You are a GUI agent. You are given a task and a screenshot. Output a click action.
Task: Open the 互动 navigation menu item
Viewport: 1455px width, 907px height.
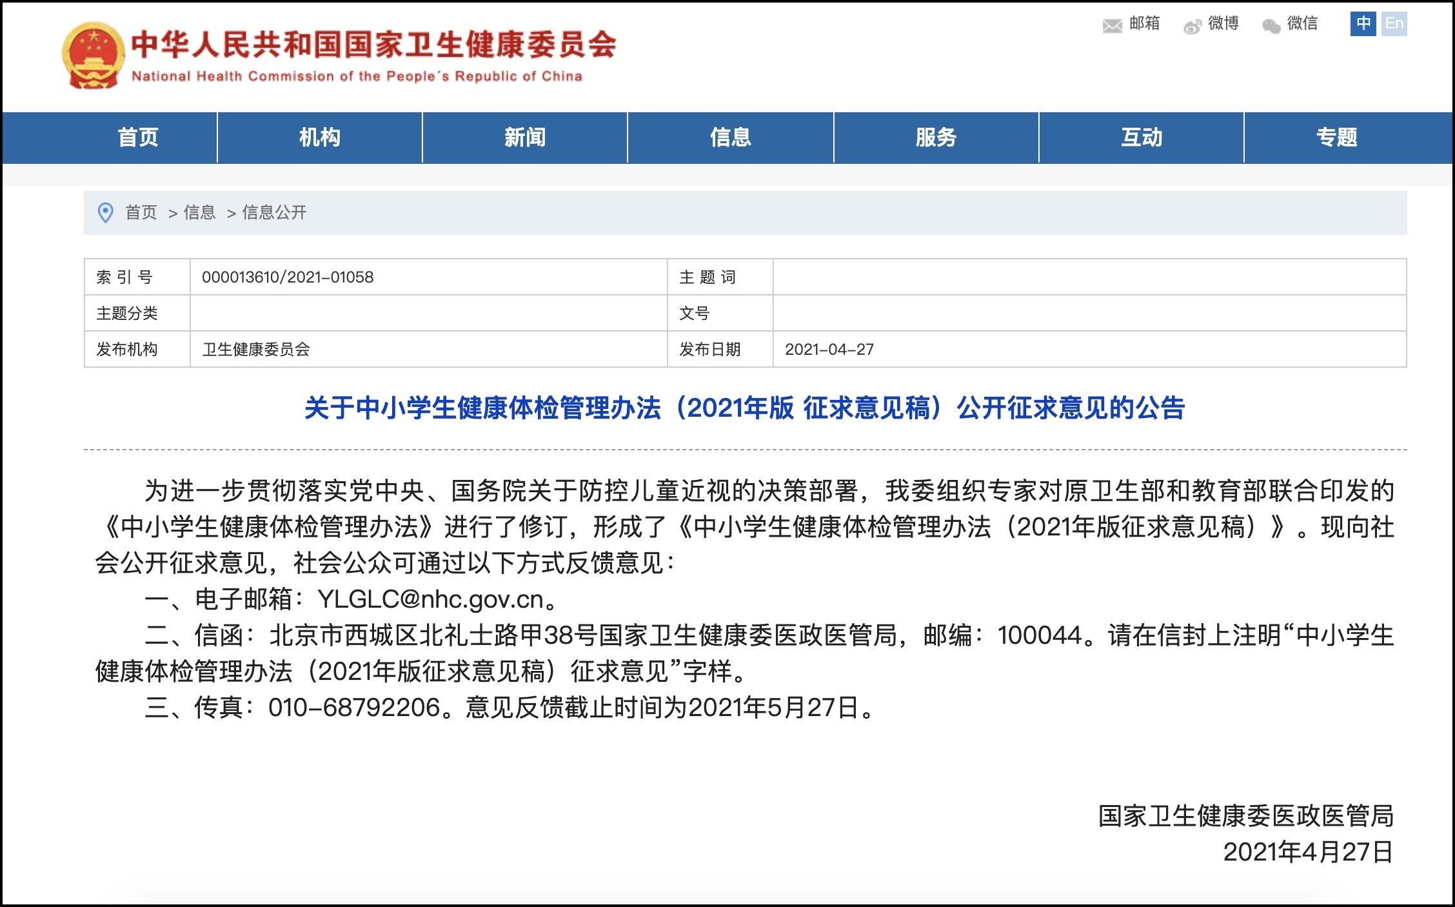click(x=1142, y=137)
